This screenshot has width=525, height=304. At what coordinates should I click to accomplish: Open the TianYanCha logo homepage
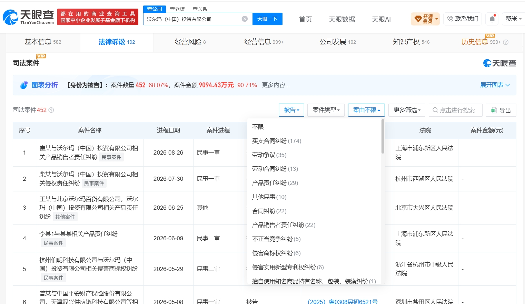[x=29, y=17]
